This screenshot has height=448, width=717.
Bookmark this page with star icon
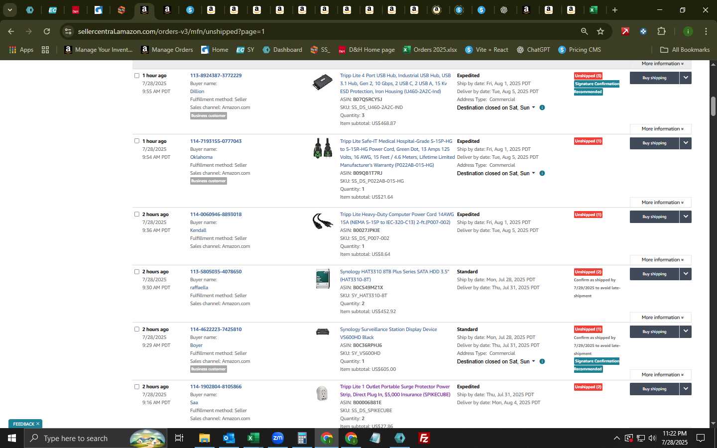pyautogui.click(x=600, y=31)
